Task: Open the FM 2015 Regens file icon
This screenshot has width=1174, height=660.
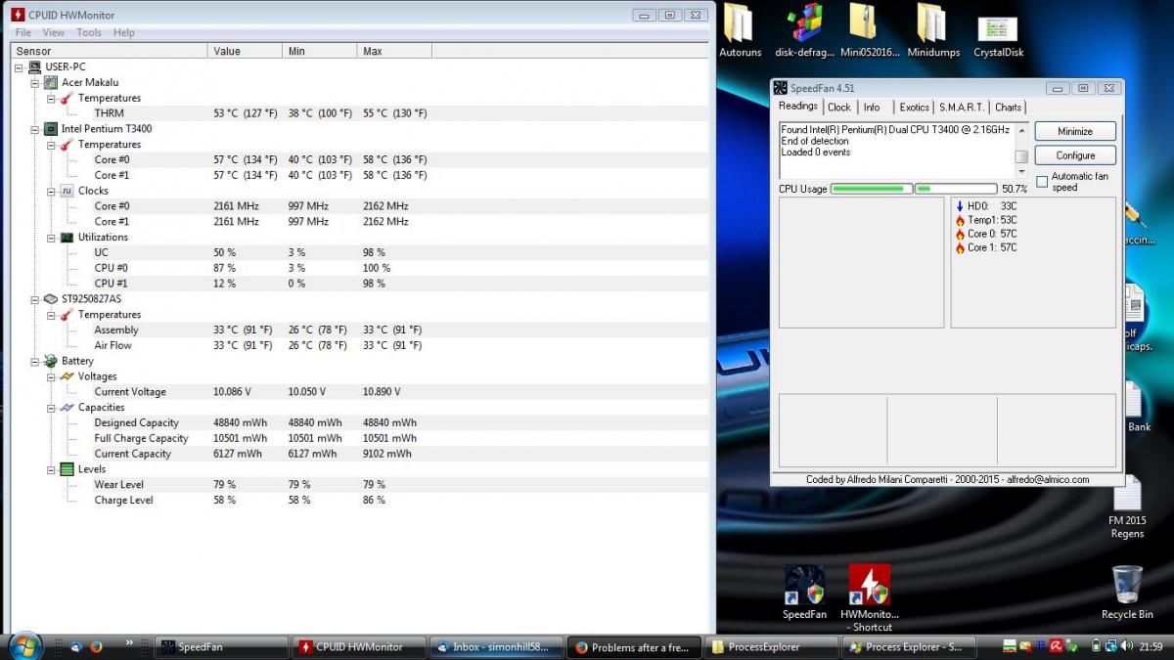Action: [1127, 508]
